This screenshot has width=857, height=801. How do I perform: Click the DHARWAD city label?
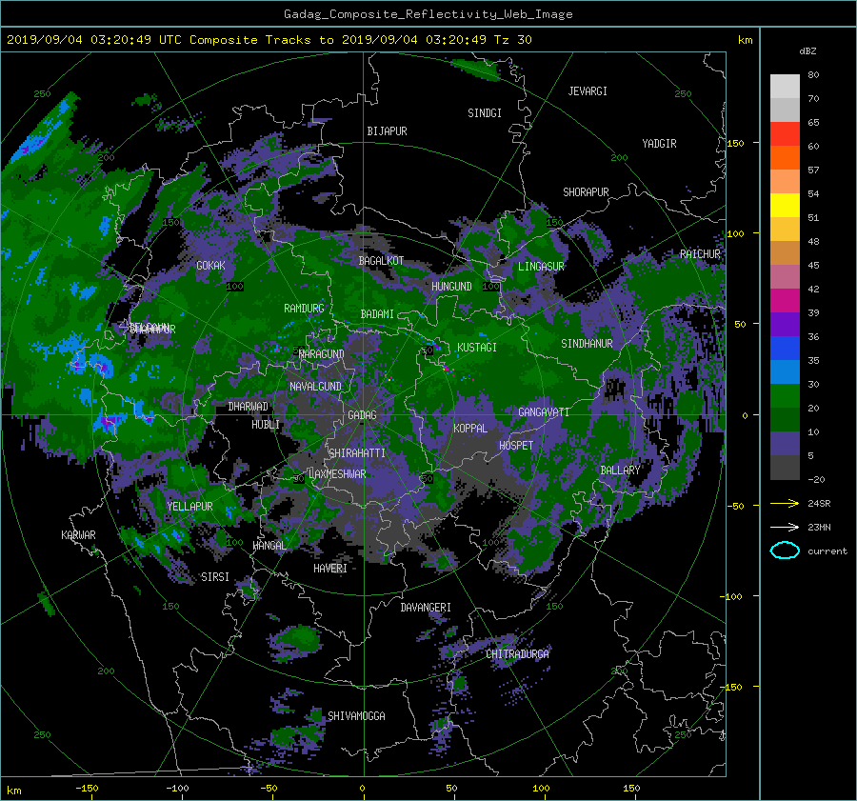point(249,407)
